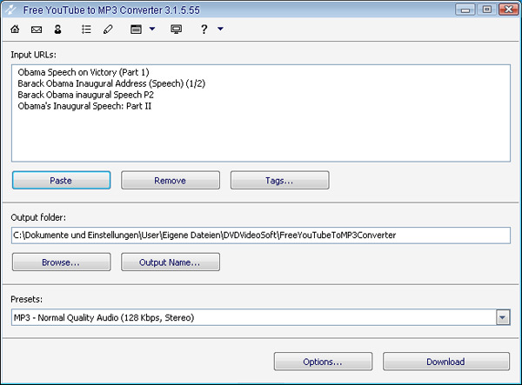
Task: Click the Remove button
Action: click(170, 181)
